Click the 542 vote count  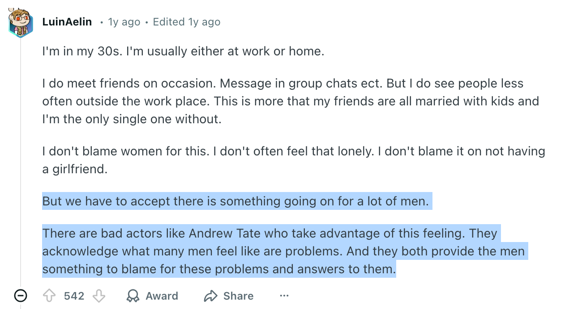pyautogui.click(x=74, y=296)
